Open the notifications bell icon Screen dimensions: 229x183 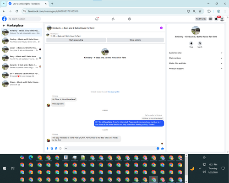click(216, 19)
